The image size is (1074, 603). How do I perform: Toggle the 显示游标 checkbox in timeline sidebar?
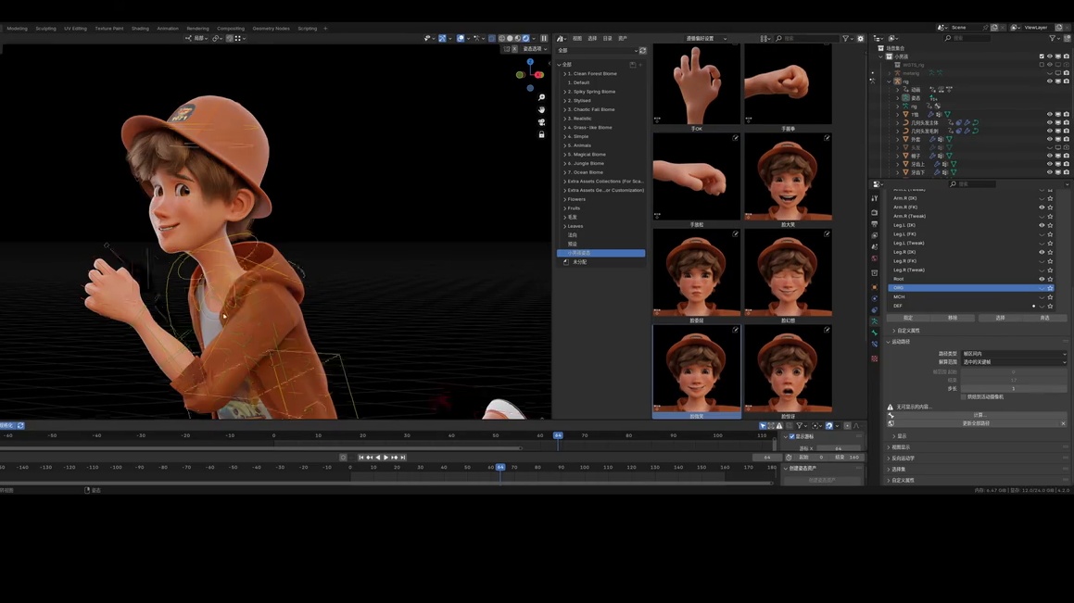coord(791,437)
